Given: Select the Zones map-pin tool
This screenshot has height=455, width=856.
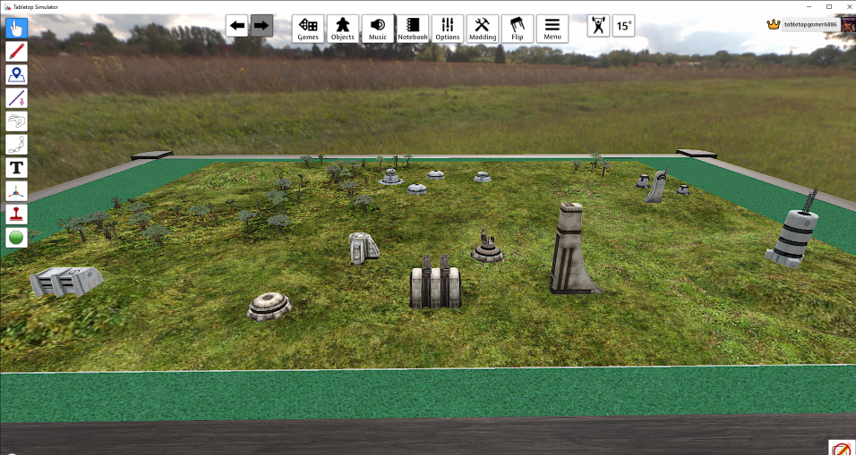Looking at the screenshot, I should 16,75.
